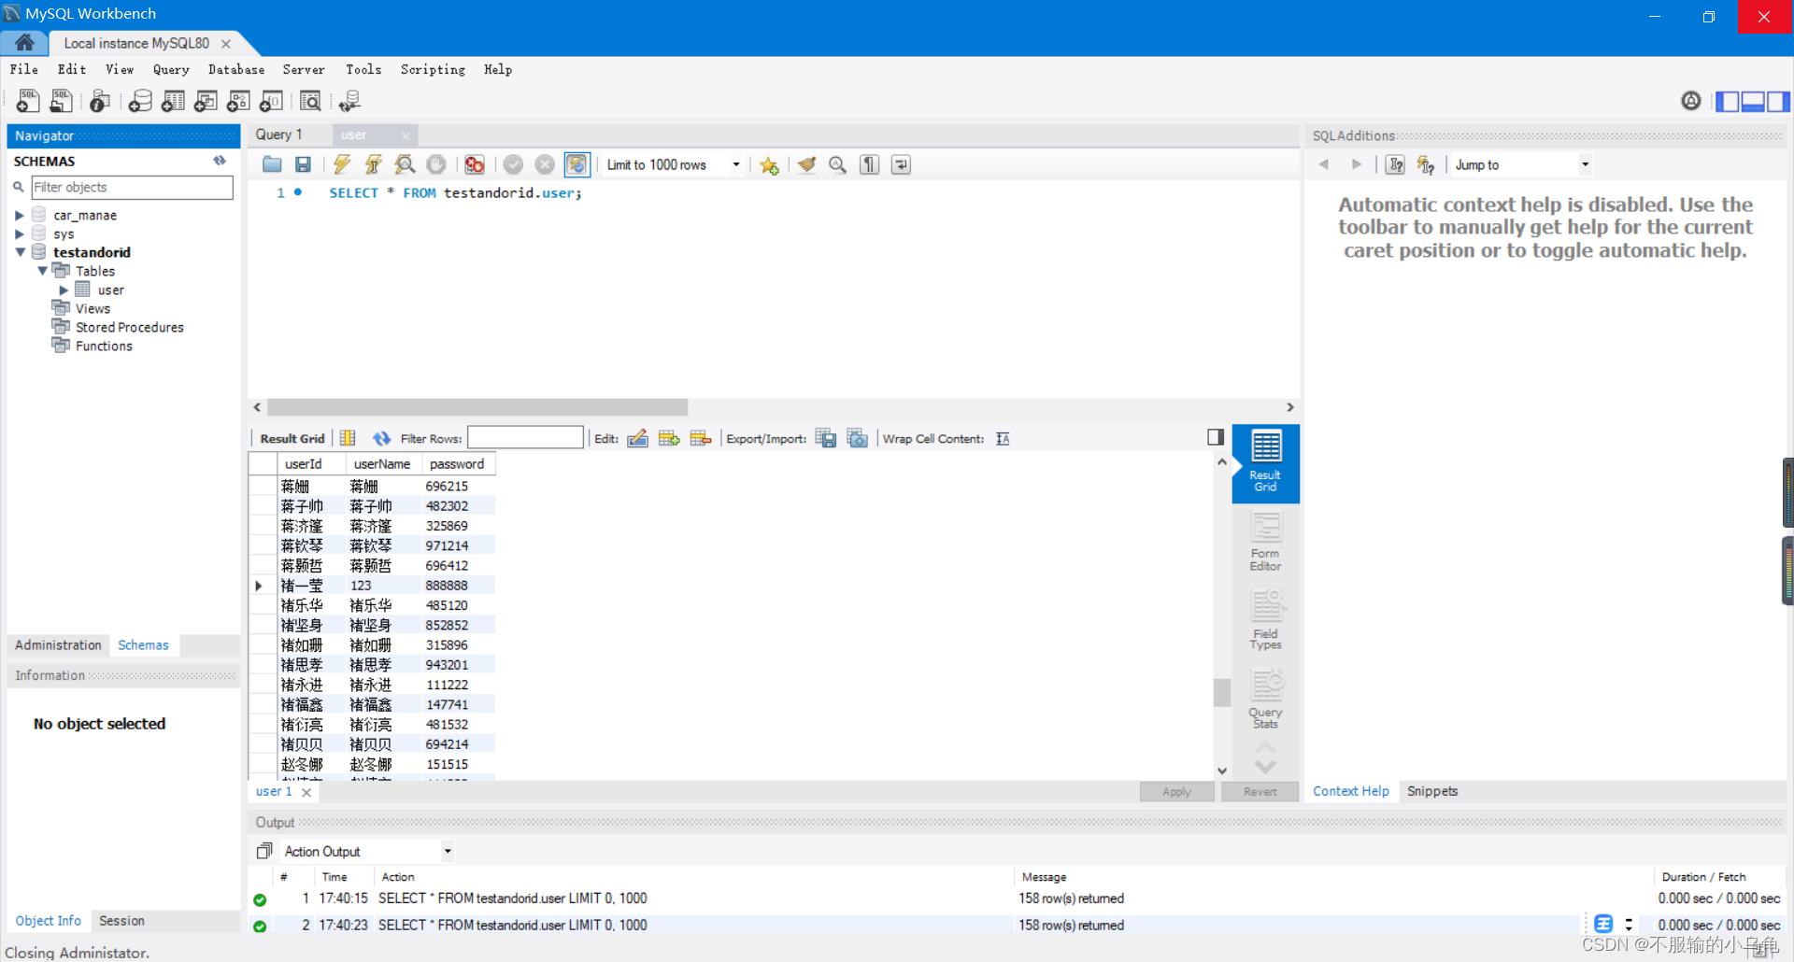This screenshot has height=962, width=1794.
Task: Expand the car_manae schema
Action: [x=21, y=215]
